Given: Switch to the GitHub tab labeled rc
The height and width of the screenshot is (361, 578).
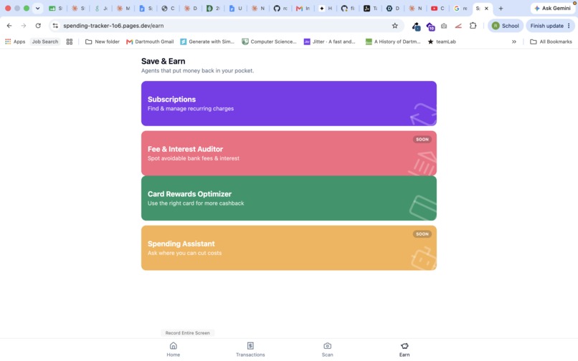Looking at the screenshot, I should click(280, 8).
